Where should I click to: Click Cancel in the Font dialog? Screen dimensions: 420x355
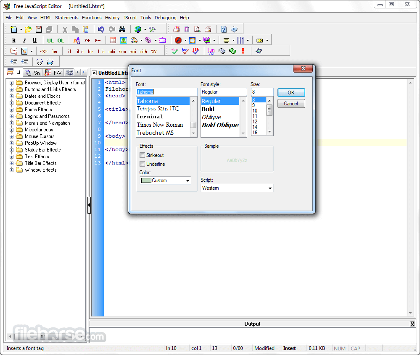tap(291, 104)
